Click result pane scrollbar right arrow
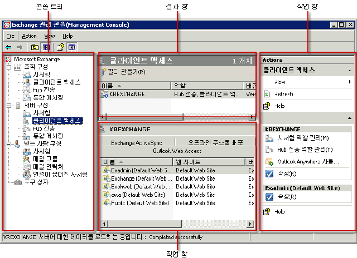357x258 pixels. point(252,117)
